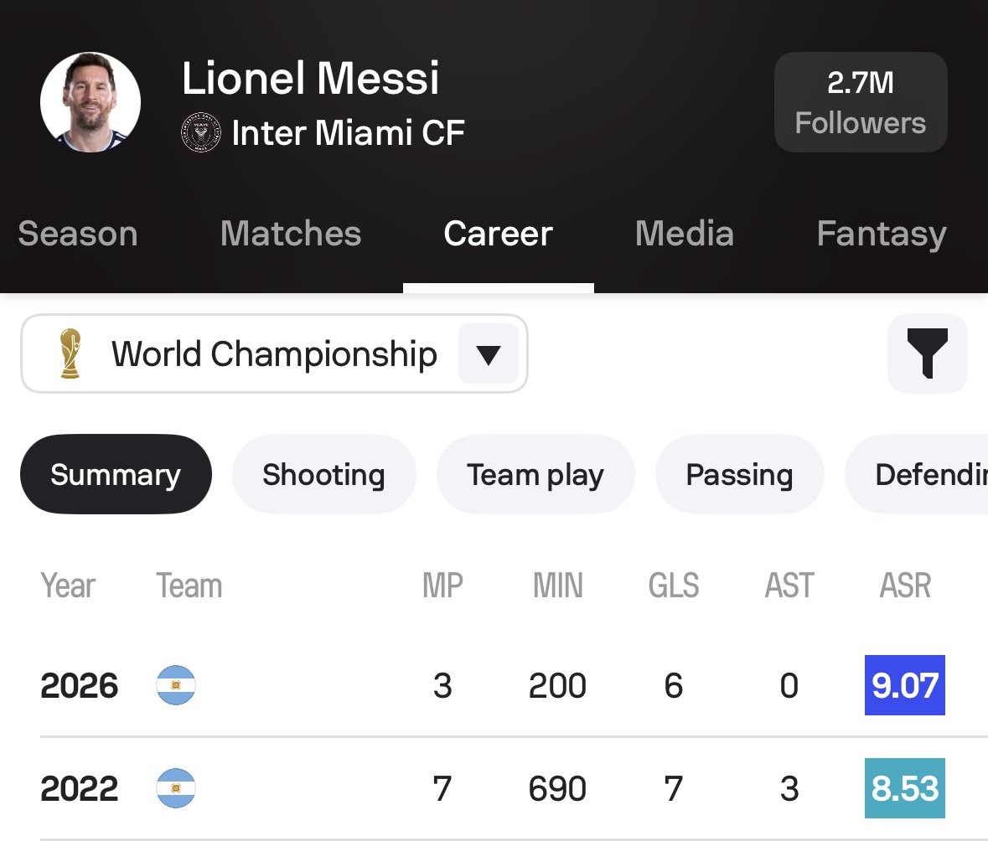Click the 8.53 rating badge
This screenshot has height=841, width=988.
point(905,788)
